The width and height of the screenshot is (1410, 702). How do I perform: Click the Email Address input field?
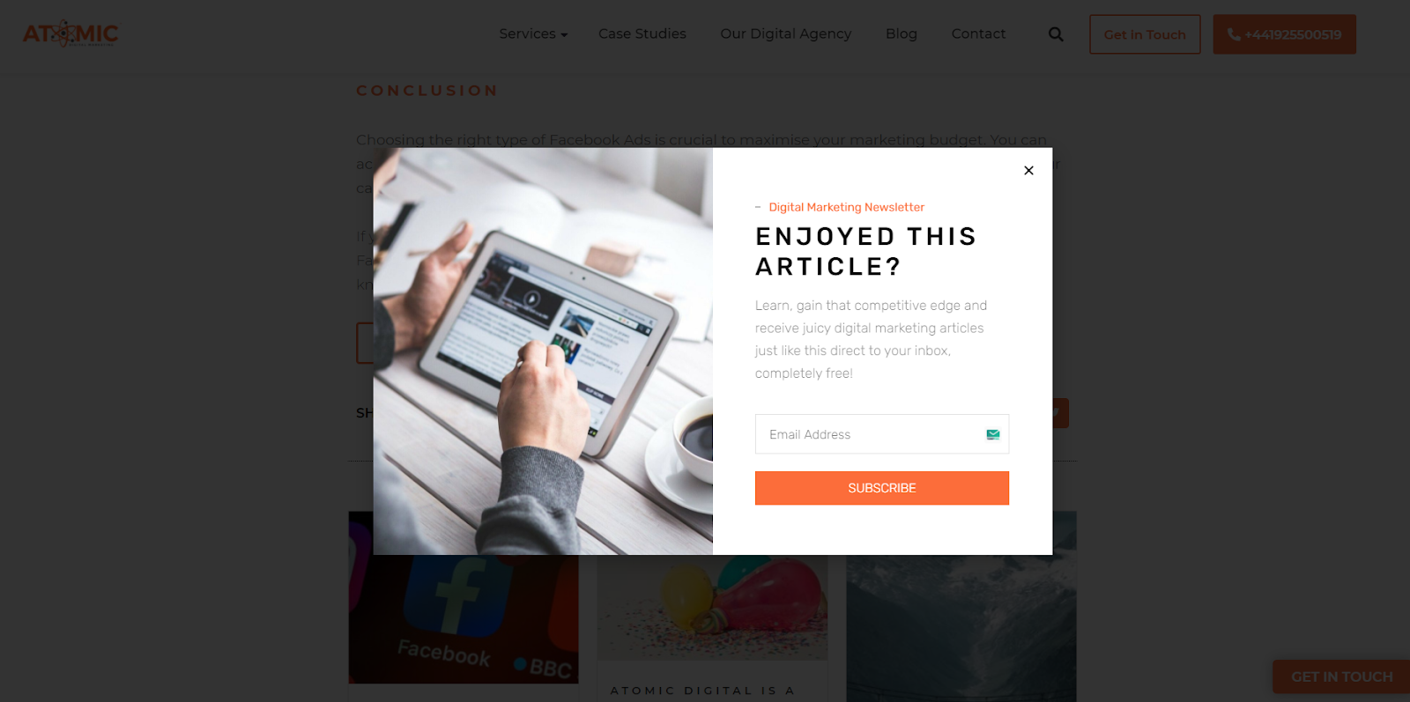(x=882, y=434)
